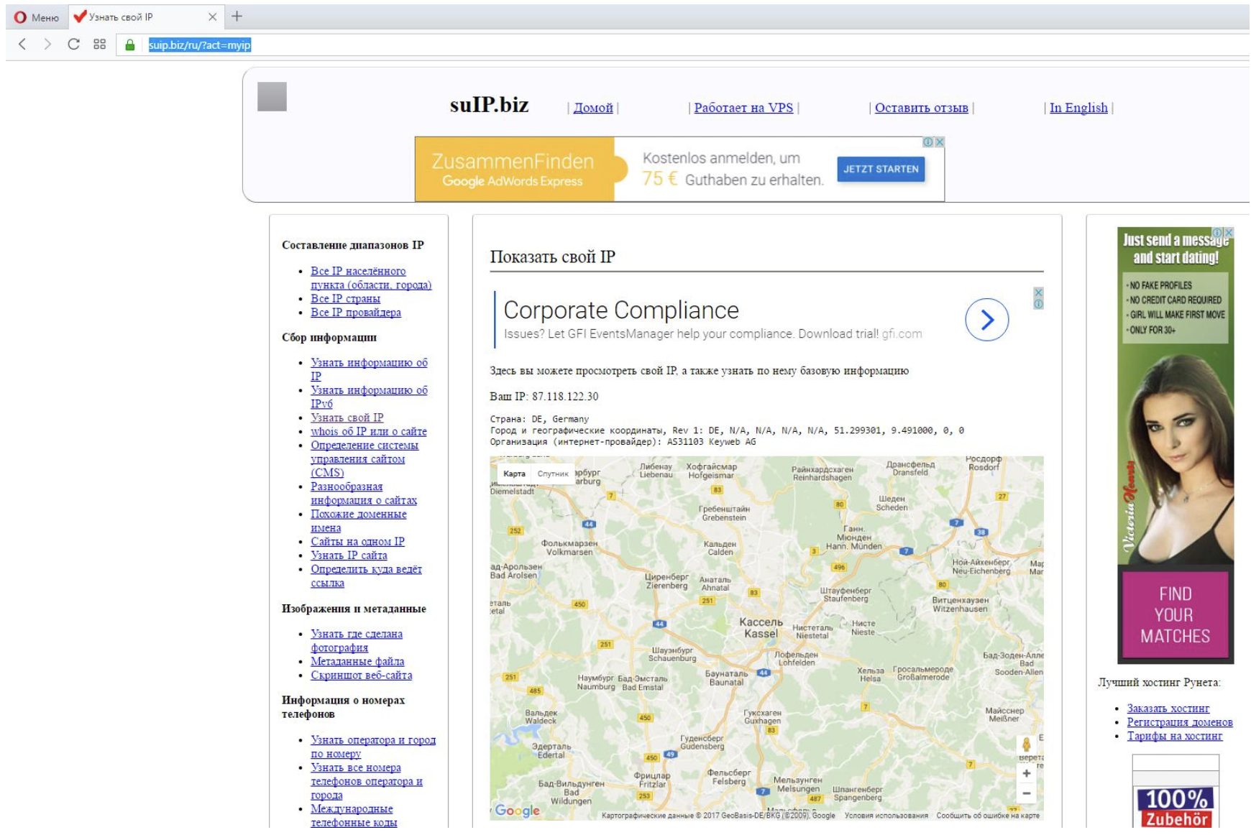The height and width of the screenshot is (835, 1251).
Task: Open 'Все IP провайдера' link
Action: pos(356,313)
